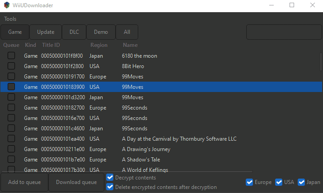Check queue box for A Shadow's Tale
The width and height of the screenshot is (323, 193).
click(11, 159)
